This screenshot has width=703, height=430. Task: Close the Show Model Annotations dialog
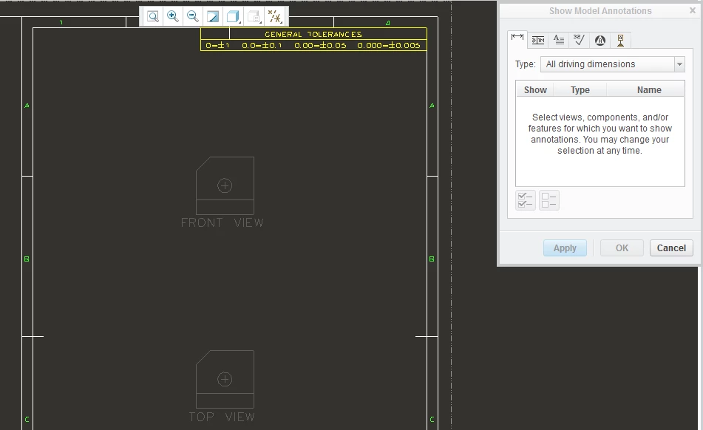click(692, 10)
